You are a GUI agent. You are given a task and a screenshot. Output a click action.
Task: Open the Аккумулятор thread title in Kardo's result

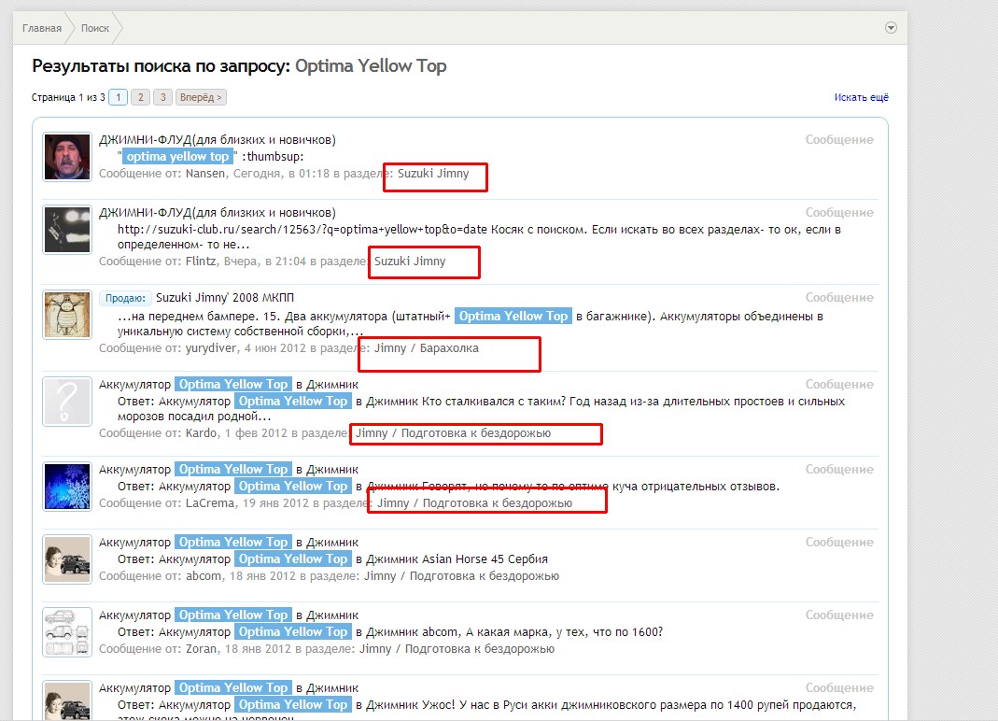tap(229, 384)
